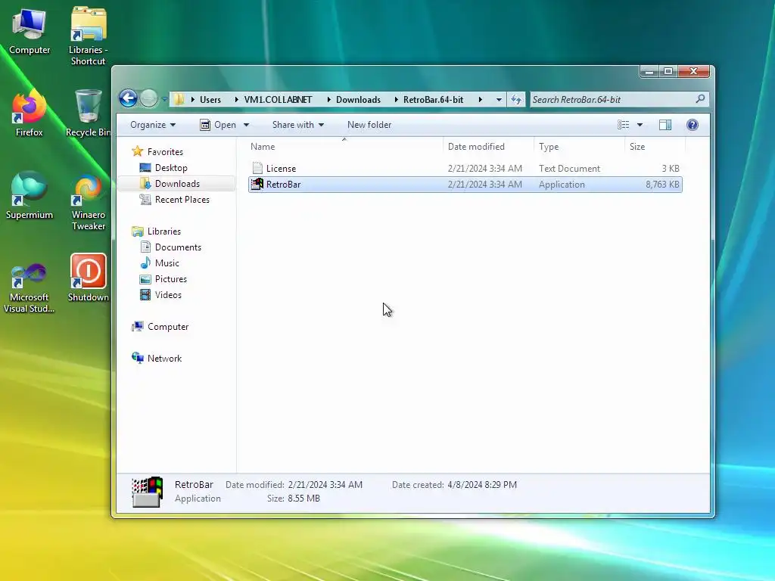Expand the arrow between Users and VM1.COLLABNET
The width and height of the screenshot is (775, 581).
pos(236,99)
